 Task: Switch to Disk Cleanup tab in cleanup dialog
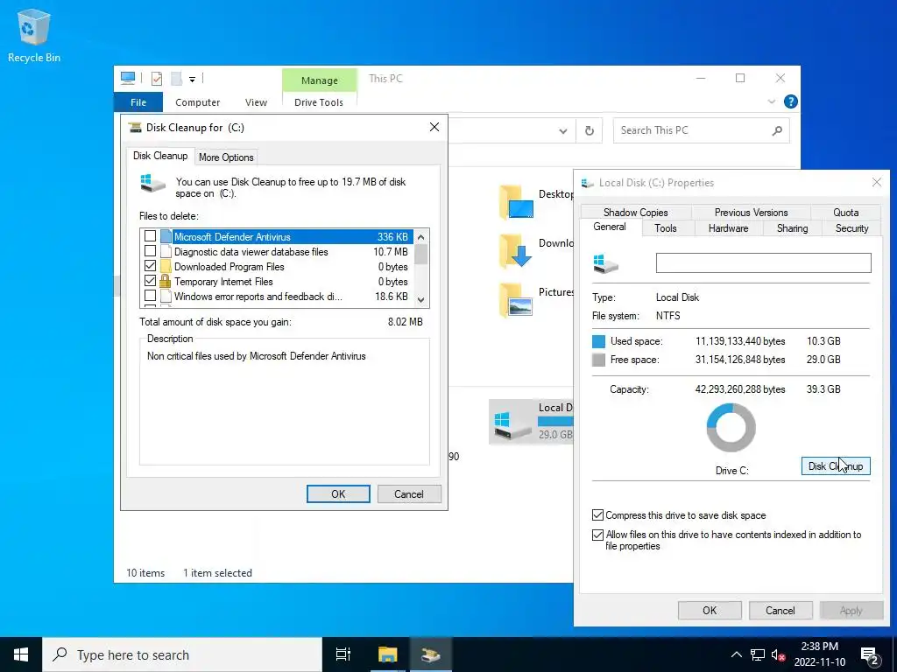[160, 156]
